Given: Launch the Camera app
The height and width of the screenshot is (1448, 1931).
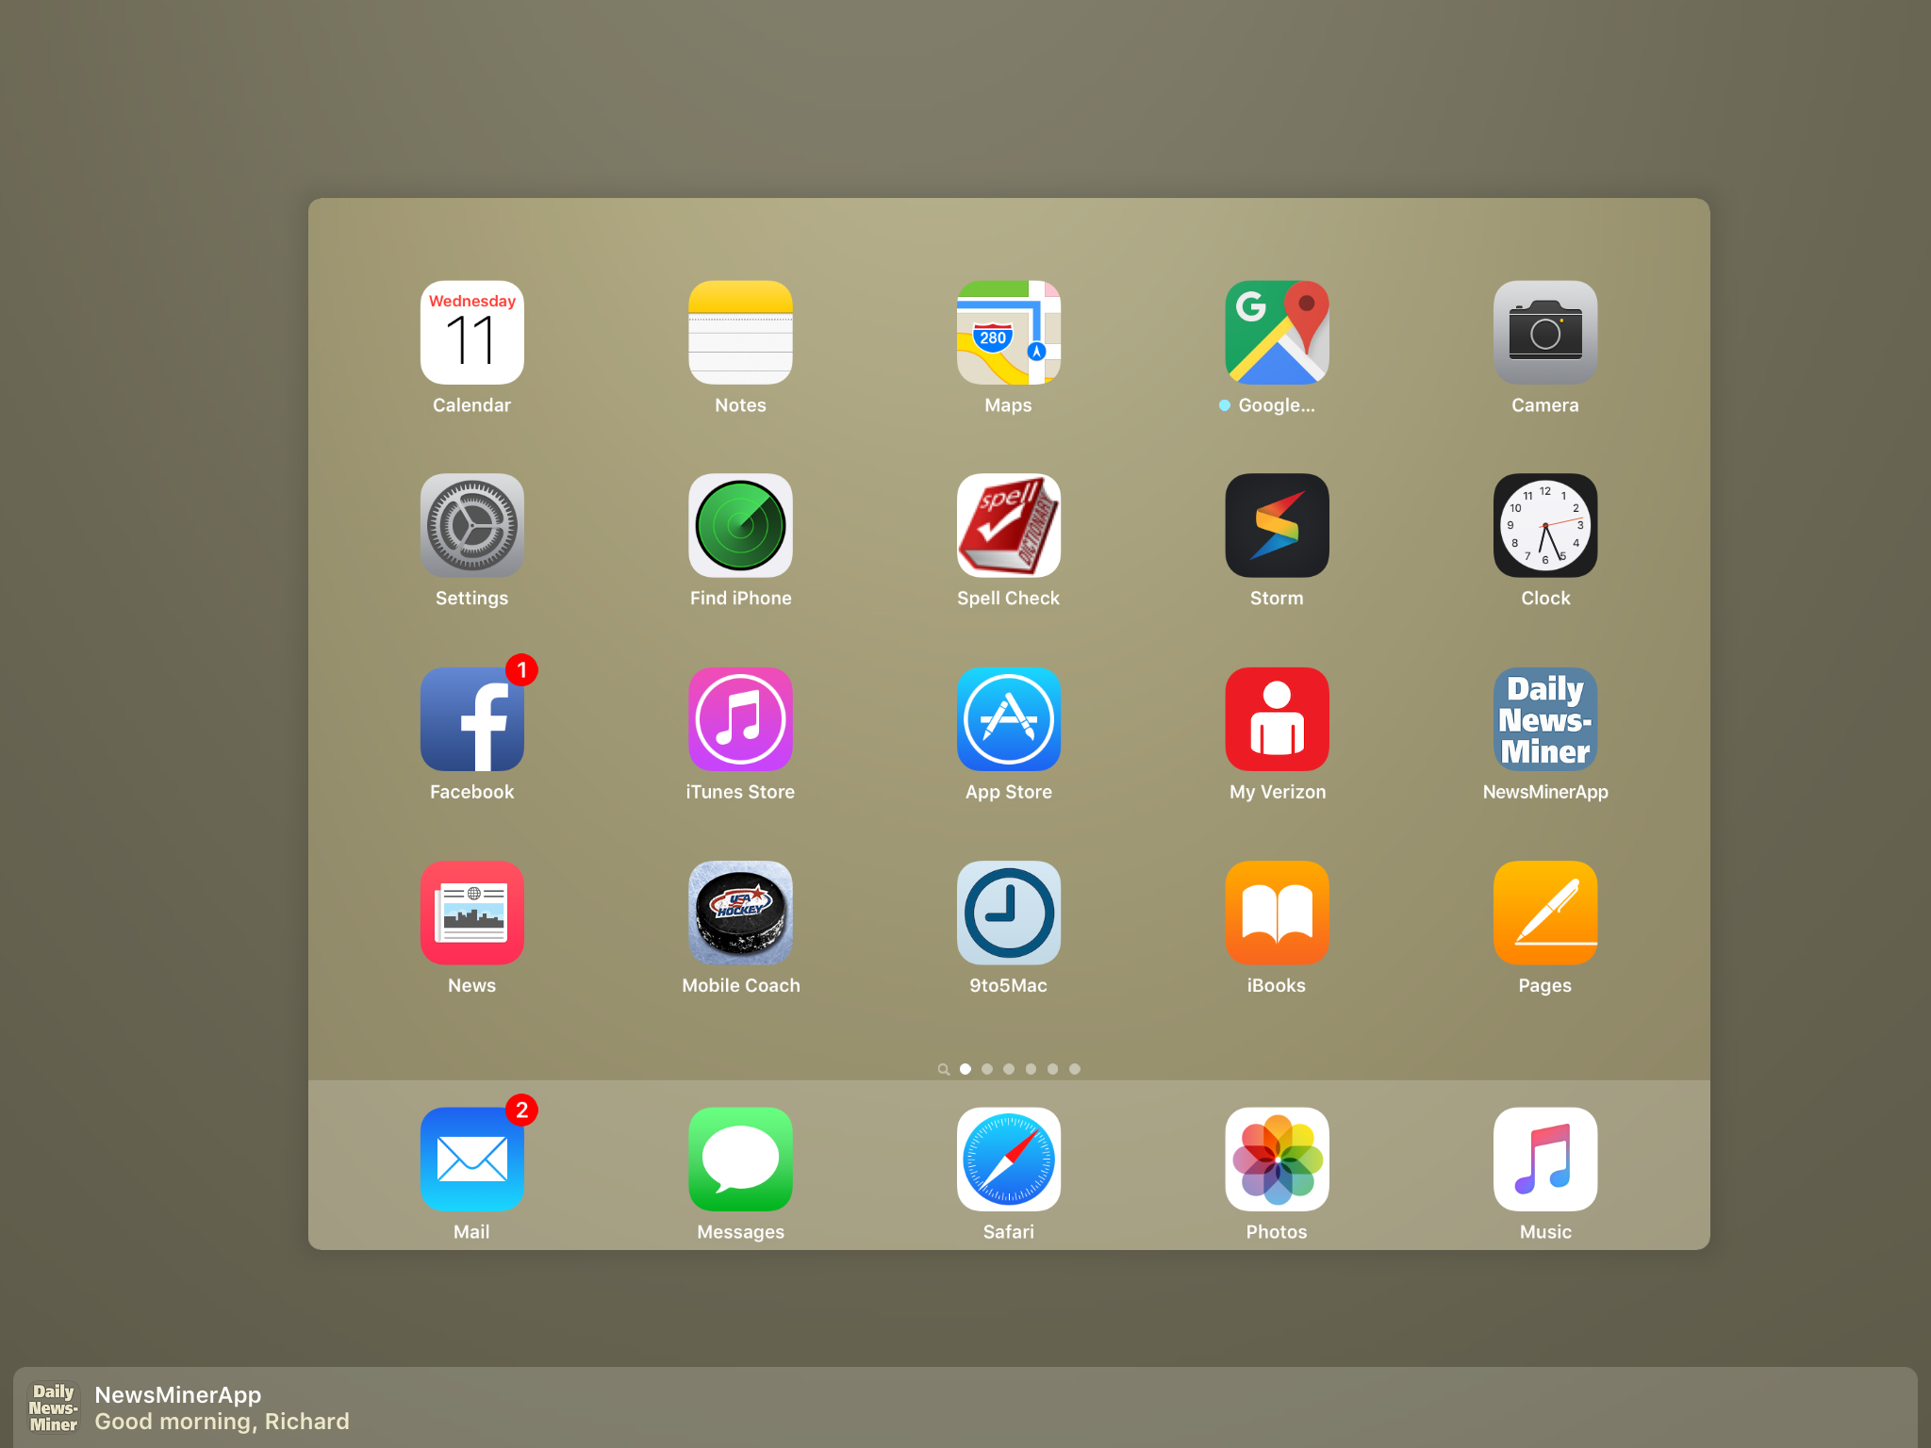Looking at the screenshot, I should [x=1544, y=332].
